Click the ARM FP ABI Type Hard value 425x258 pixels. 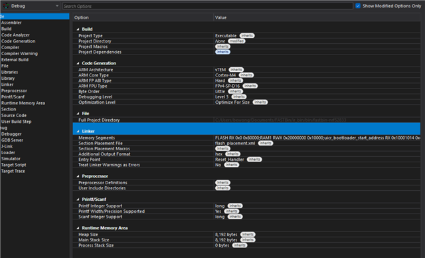click(x=220, y=80)
